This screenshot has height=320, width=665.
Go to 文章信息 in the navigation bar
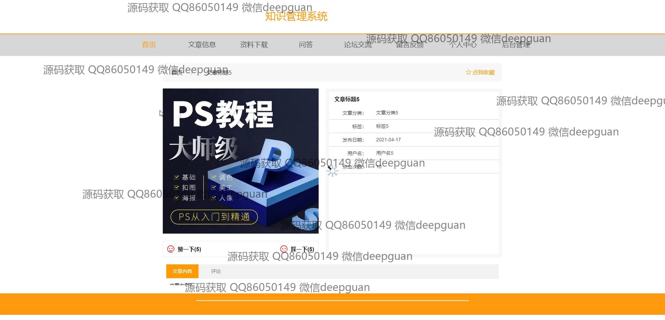(202, 45)
